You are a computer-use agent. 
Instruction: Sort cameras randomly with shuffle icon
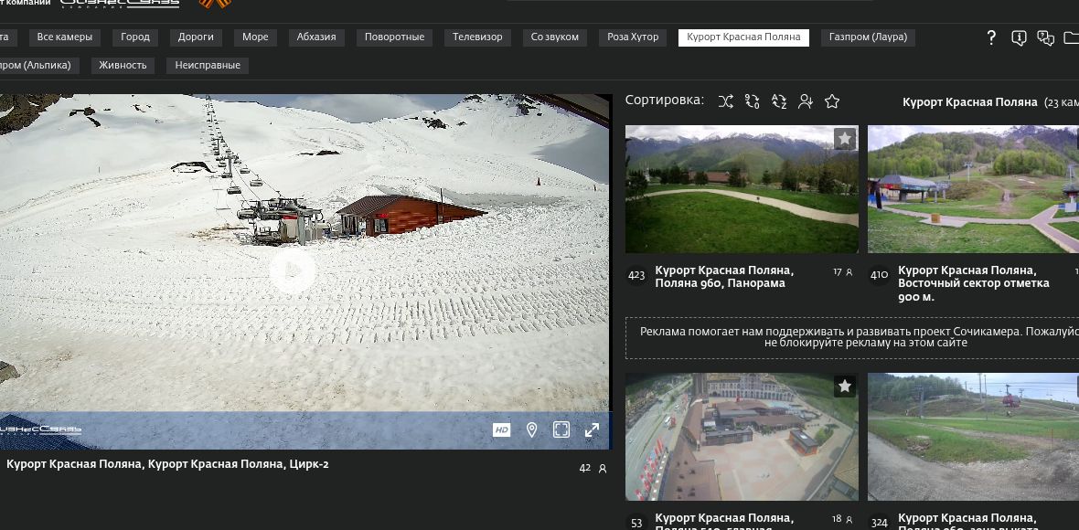point(725,101)
